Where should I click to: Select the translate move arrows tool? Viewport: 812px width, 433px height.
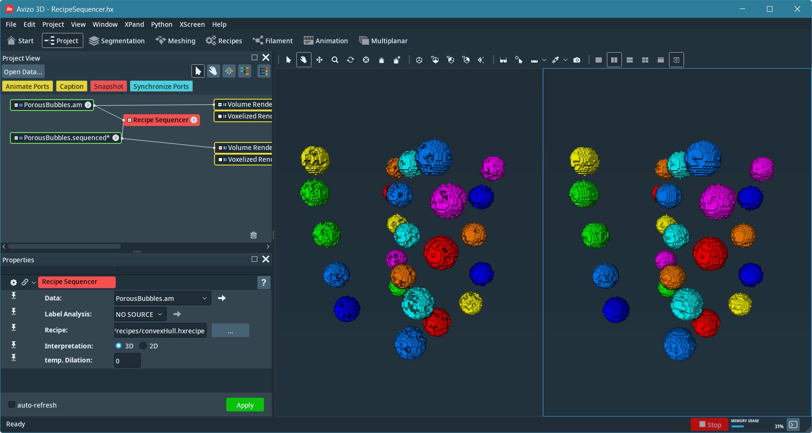[x=319, y=60]
